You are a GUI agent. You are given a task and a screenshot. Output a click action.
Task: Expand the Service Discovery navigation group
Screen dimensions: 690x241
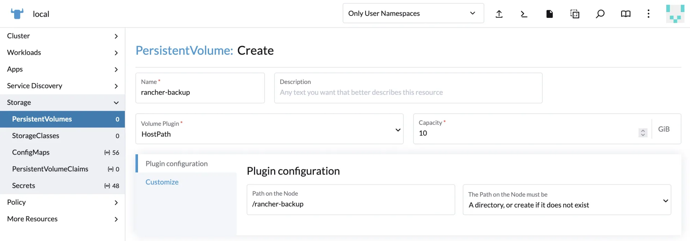[x=62, y=86]
